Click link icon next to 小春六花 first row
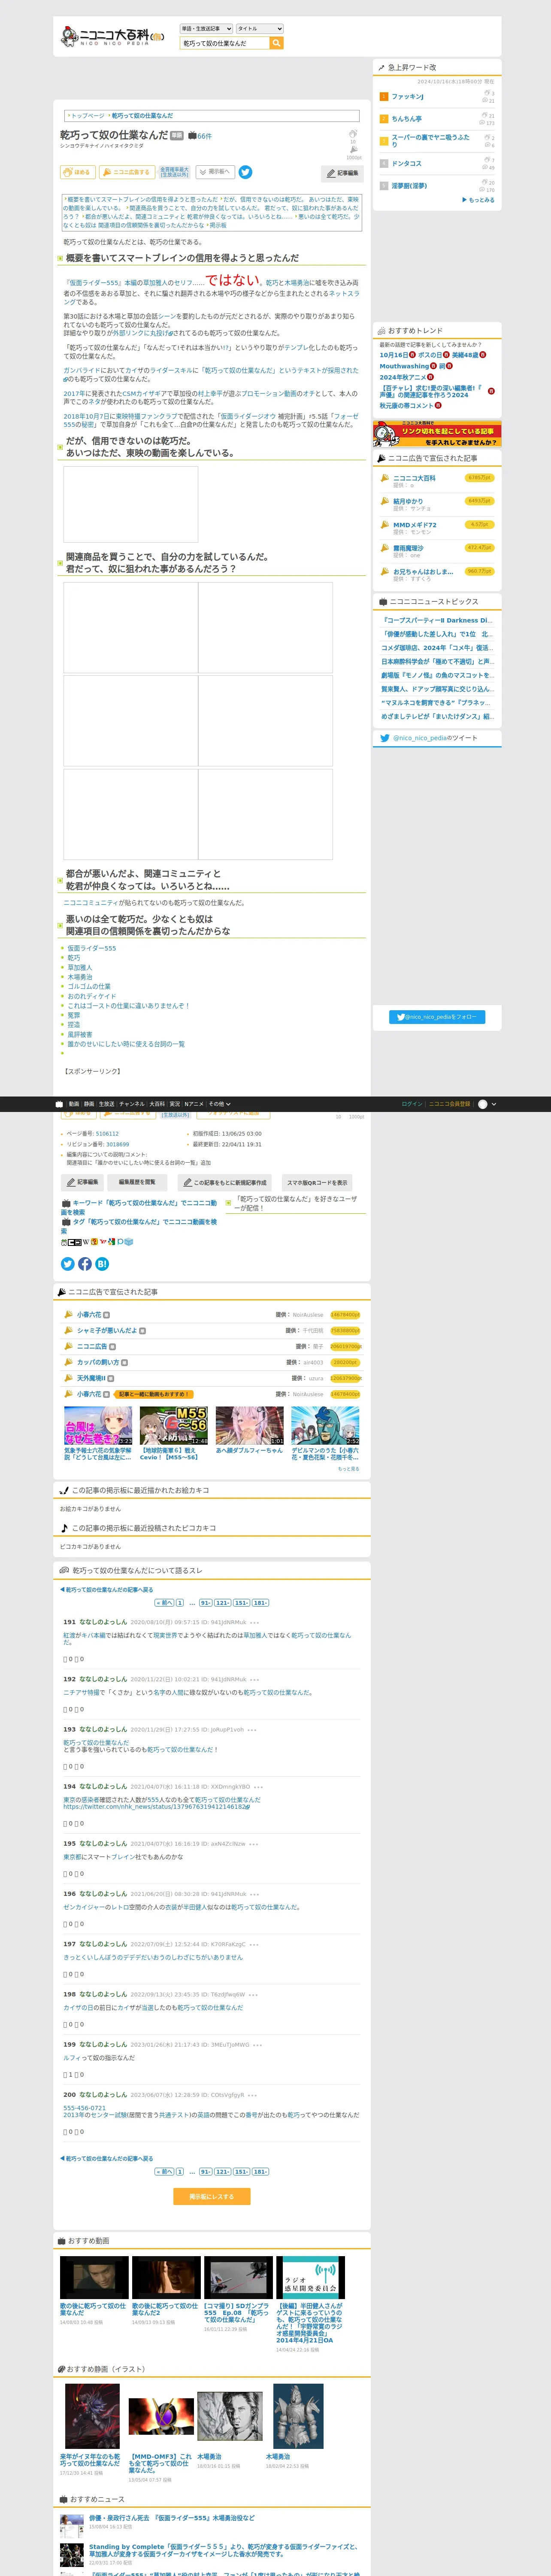 coord(107,1315)
